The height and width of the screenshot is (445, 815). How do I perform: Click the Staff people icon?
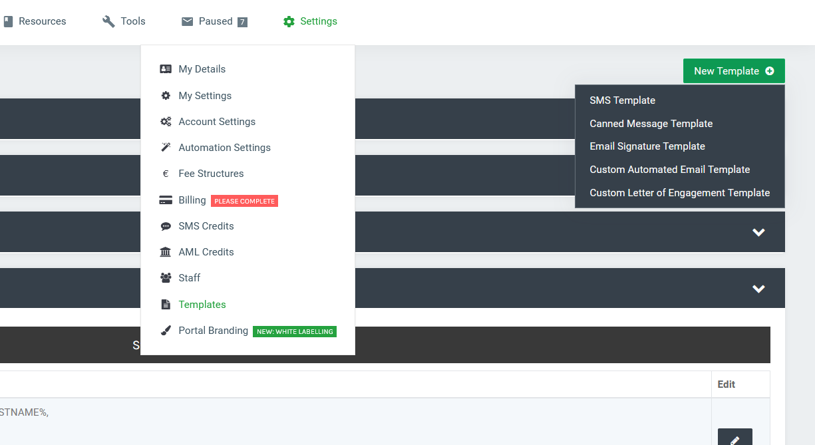click(166, 278)
